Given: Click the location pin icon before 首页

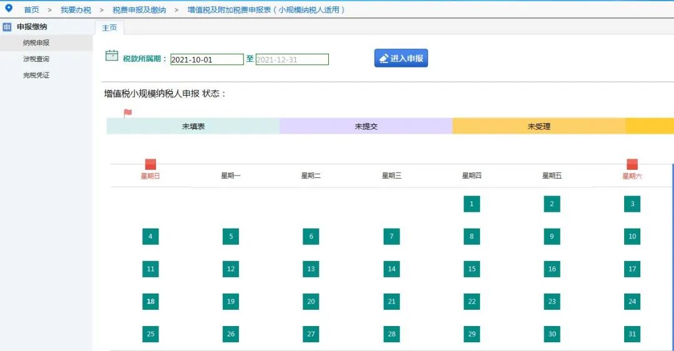Looking at the screenshot, I should pos(9,8).
